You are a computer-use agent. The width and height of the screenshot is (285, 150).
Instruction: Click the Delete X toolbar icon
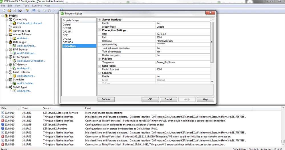tap(54, 11)
